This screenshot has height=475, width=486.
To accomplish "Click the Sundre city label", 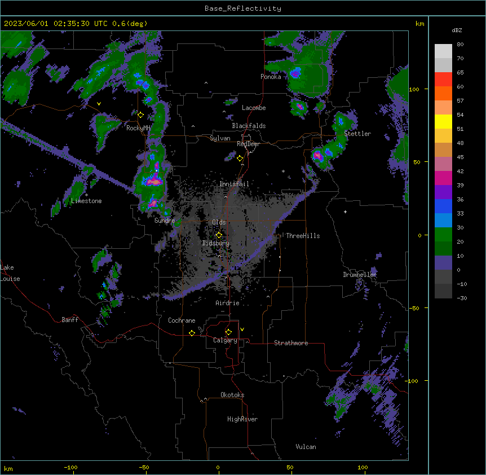I will [x=165, y=221].
